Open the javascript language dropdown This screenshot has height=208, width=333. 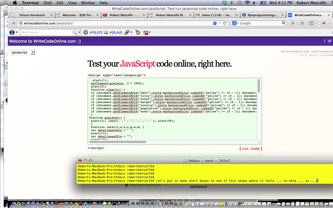pyautogui.click(x=23, y=53)
